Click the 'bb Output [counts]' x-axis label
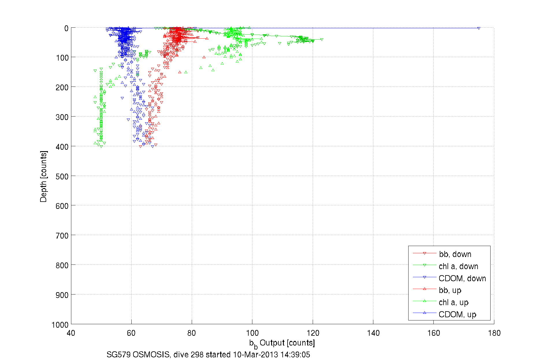This screenshot has height=364, width=546. (x=282, y=343)
